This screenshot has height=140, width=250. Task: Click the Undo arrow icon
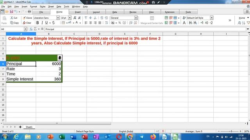16,12
